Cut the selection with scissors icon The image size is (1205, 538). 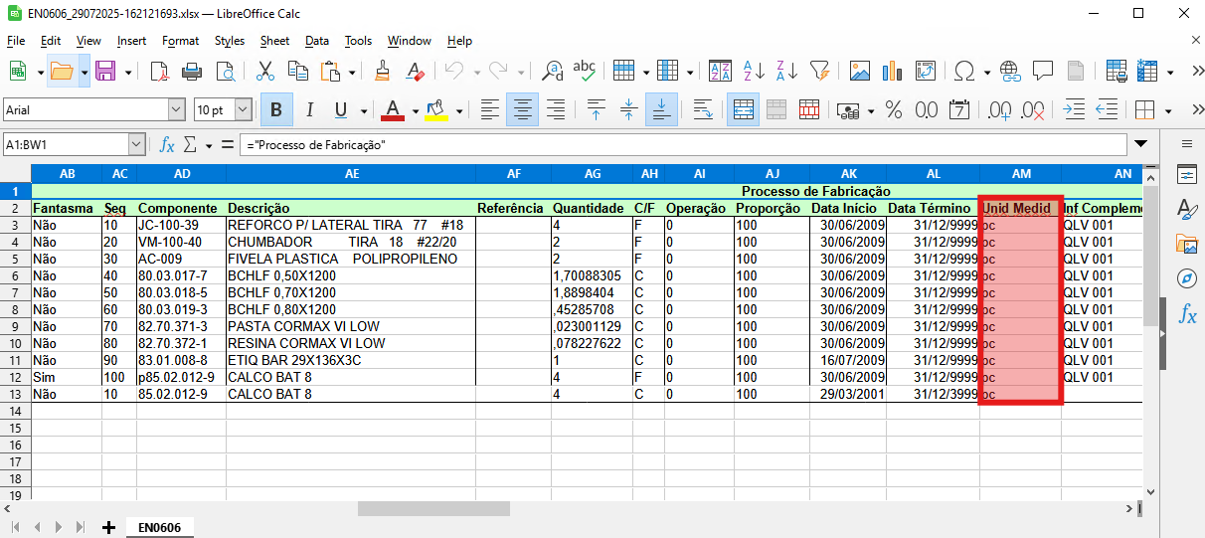[265, 72]
